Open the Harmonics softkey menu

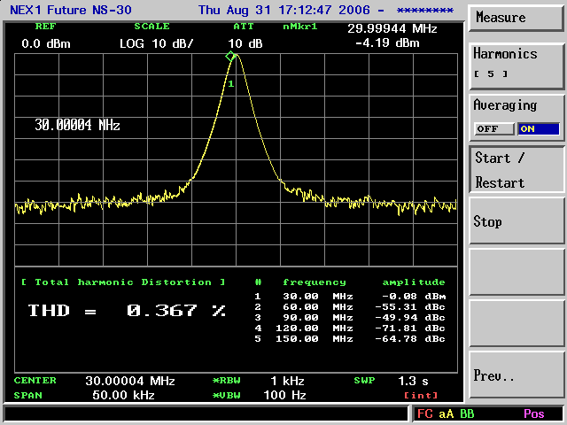pyautogui.click(x=517, y=64)
